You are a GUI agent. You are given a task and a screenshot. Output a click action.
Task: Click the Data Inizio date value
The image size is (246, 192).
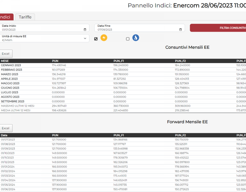pos(9,30)
